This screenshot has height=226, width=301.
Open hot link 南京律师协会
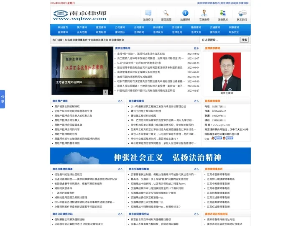pyautogui.click(x=117, y=40)
